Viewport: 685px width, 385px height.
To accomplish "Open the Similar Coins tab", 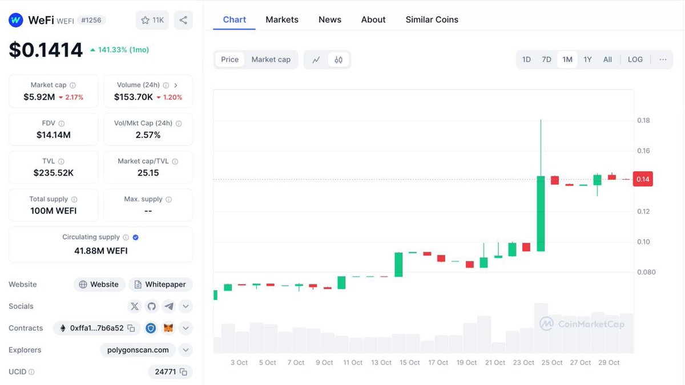I will pyautogui.click(x=432, y=19).
